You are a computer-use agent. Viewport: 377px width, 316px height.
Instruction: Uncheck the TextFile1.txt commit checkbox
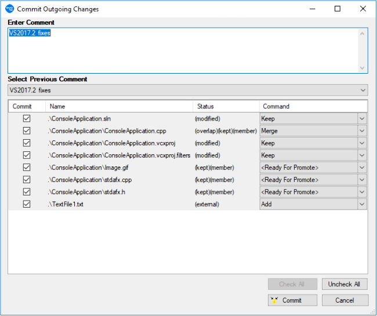[26, 204]
